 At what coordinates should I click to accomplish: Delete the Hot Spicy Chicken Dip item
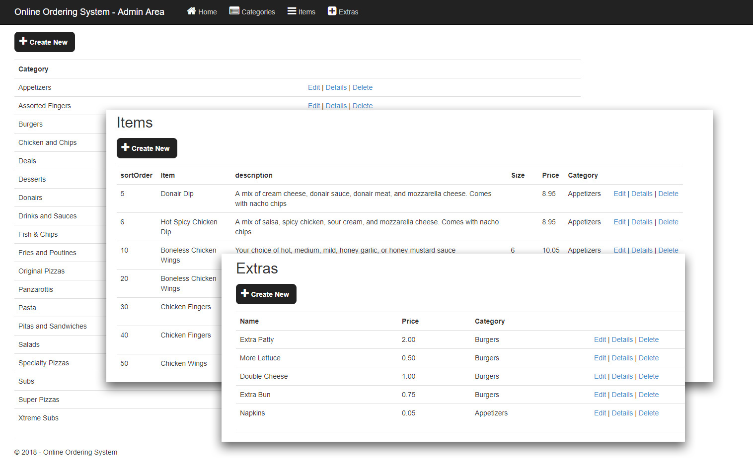coord(668,222)
